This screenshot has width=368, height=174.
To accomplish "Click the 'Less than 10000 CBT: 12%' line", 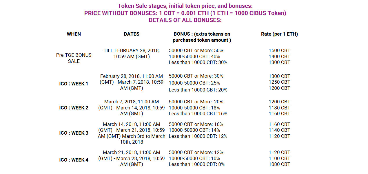I will tap(198, 136).
